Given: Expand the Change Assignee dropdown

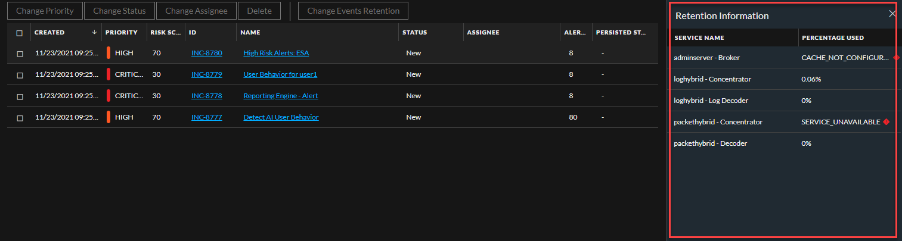Looking at the screenshot, I should (196, 11).
